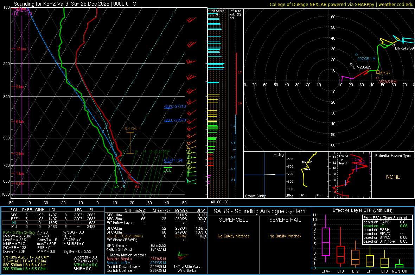Viewport: 415px width, 275px height.
Task: Select the Eff Shear (EBWD) row
Action: tap(157, 240)
